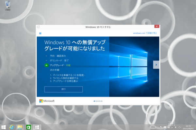This screenshot has height=130, width=196.
Task: Click the 続行 button
Action: coord(63,89)
